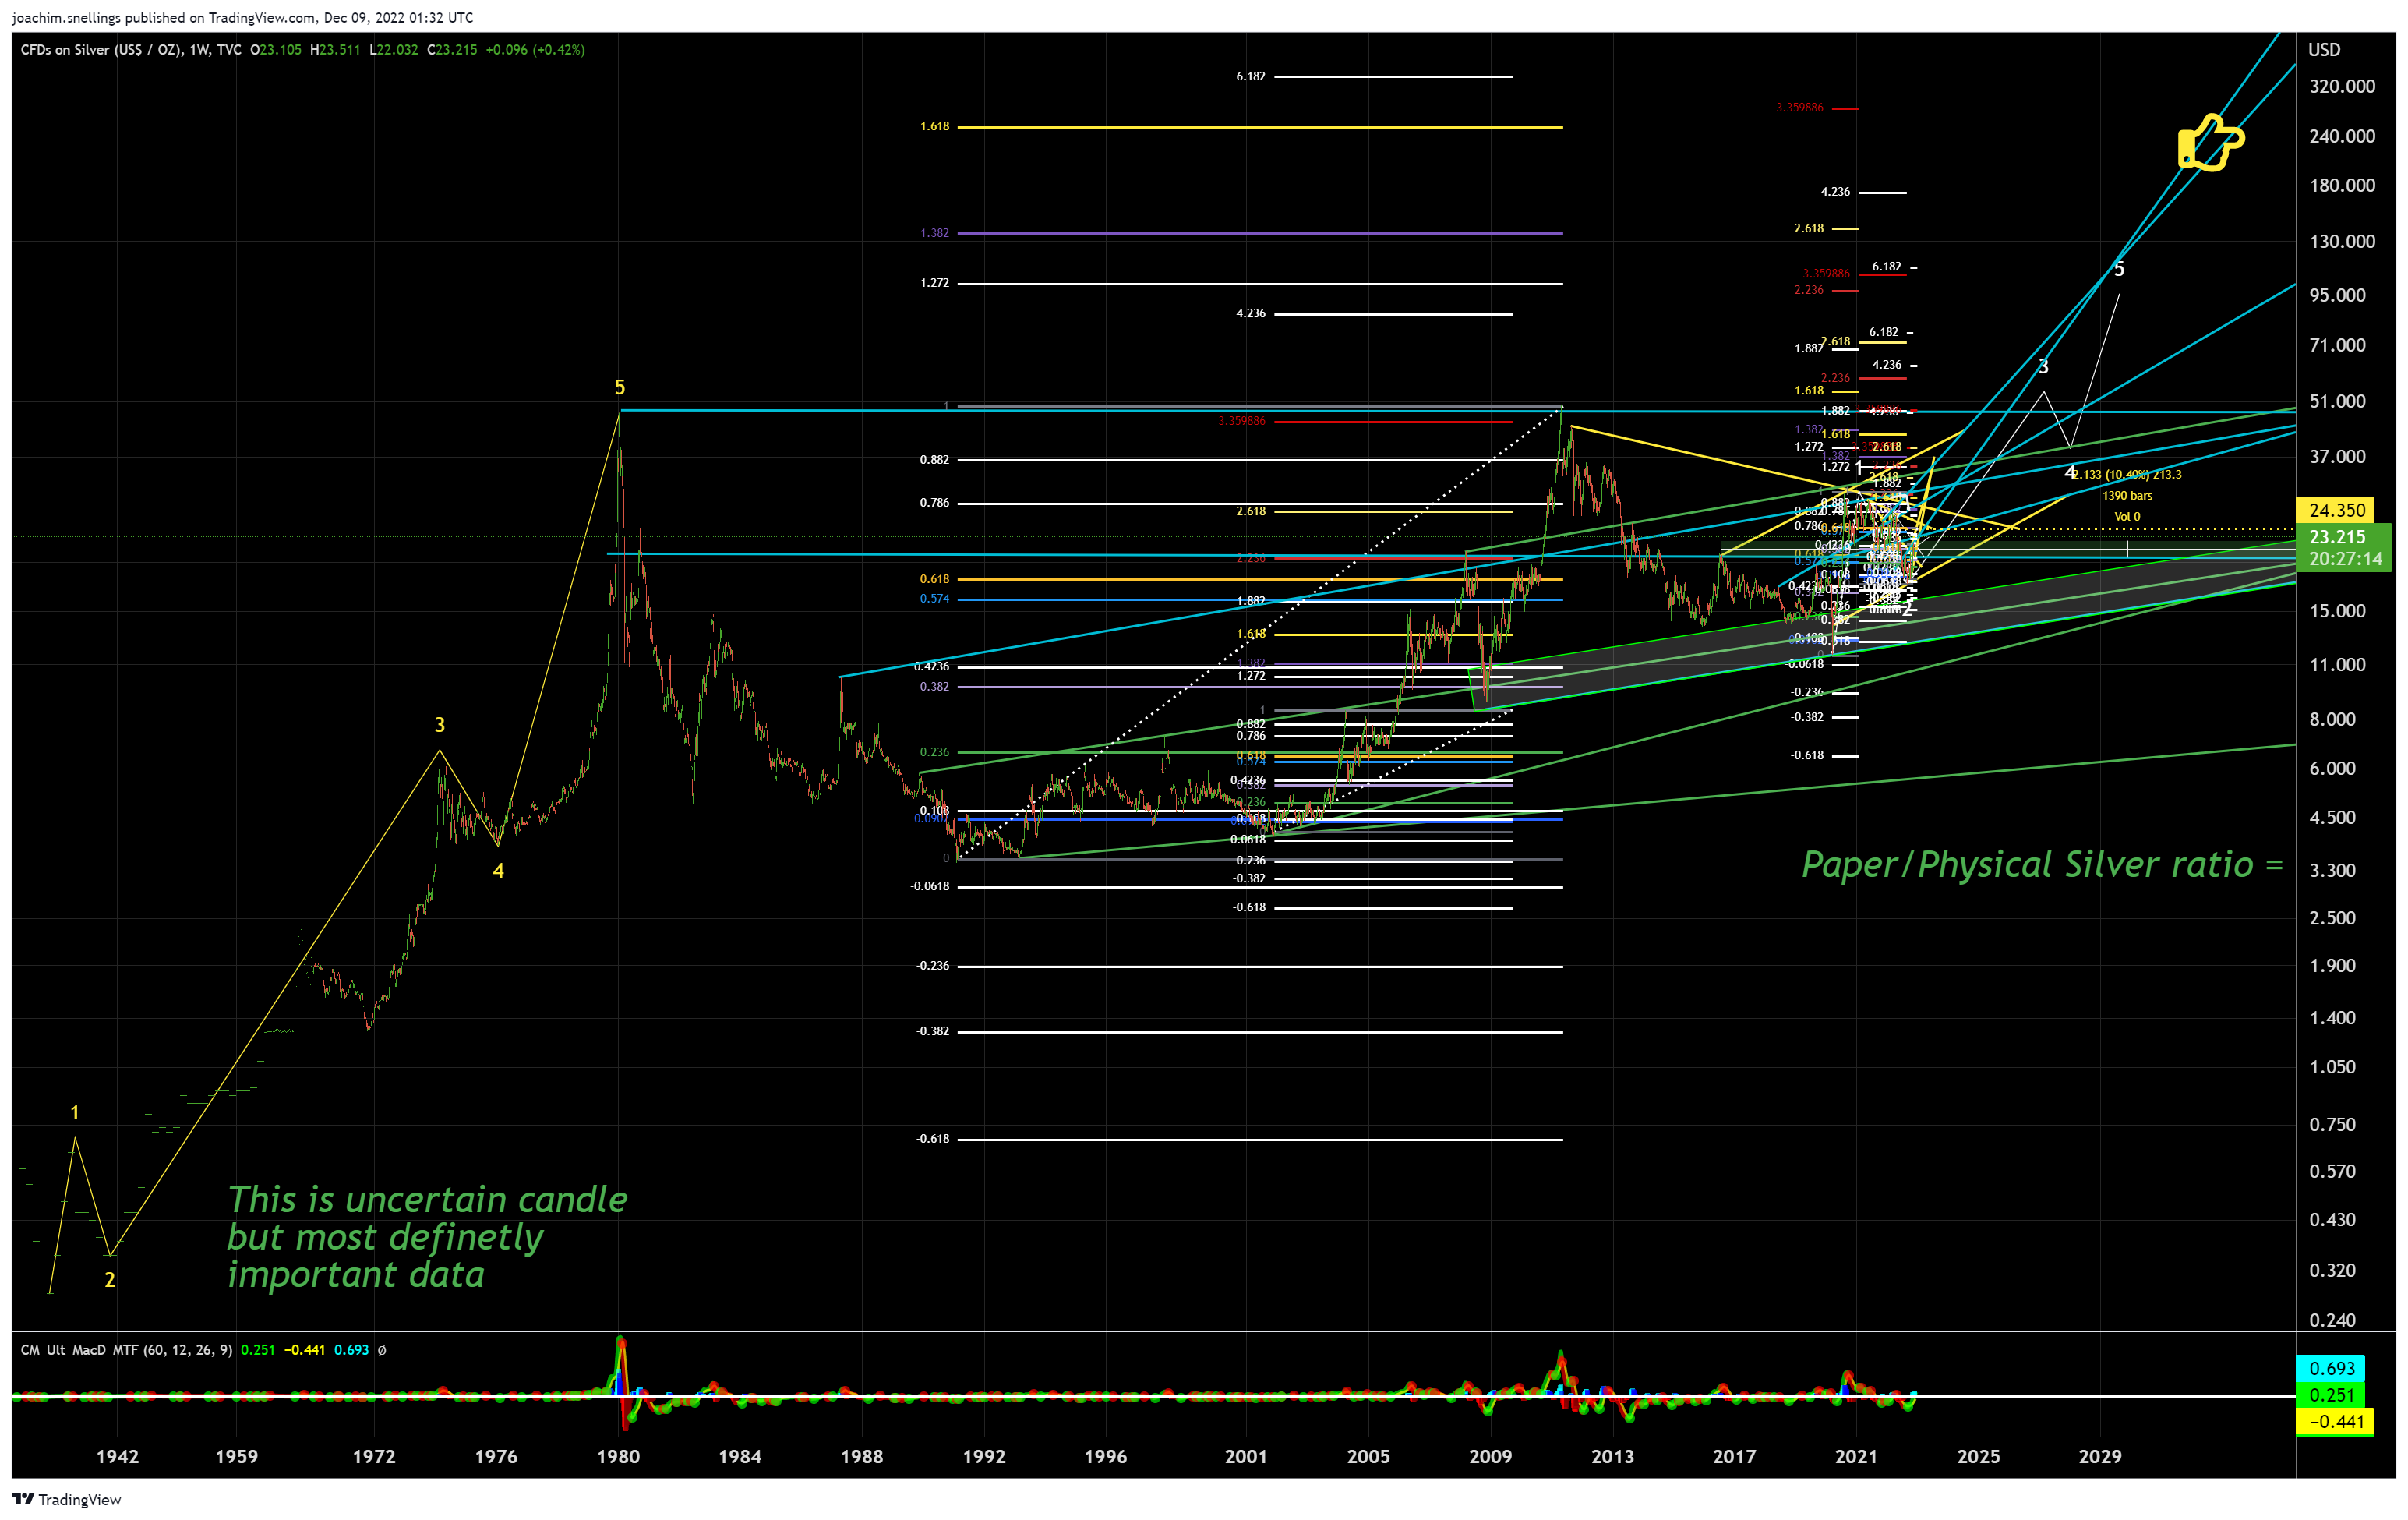Select the CFDs on Silver symbol title

(x=131, y=50)
